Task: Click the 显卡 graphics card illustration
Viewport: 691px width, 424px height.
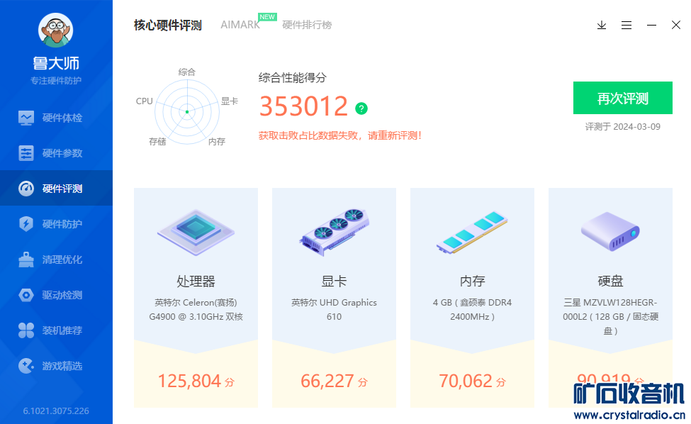Action: (x=334, y=233)
